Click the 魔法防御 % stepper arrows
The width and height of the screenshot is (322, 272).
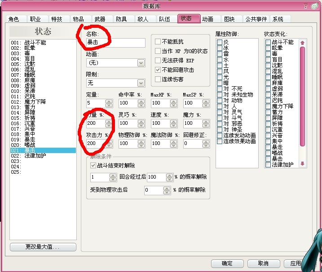173,144
